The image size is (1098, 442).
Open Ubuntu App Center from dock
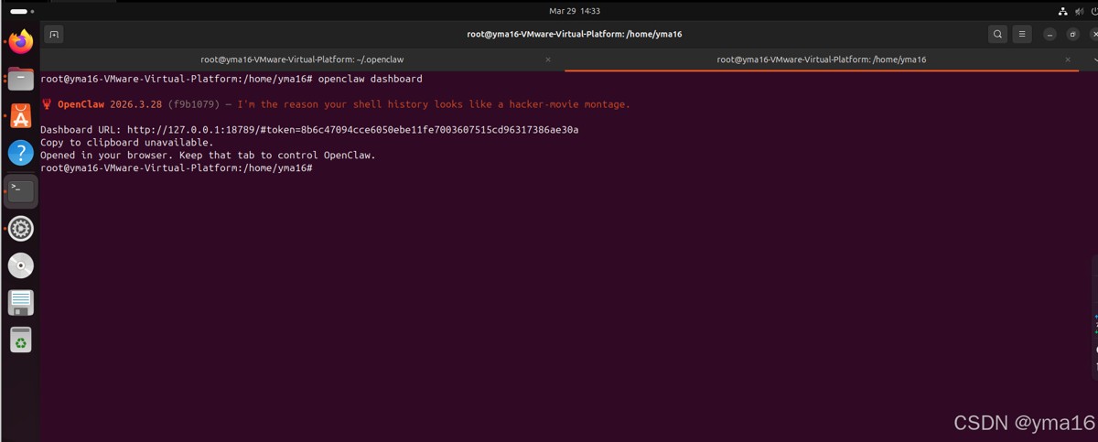point(21,115)
